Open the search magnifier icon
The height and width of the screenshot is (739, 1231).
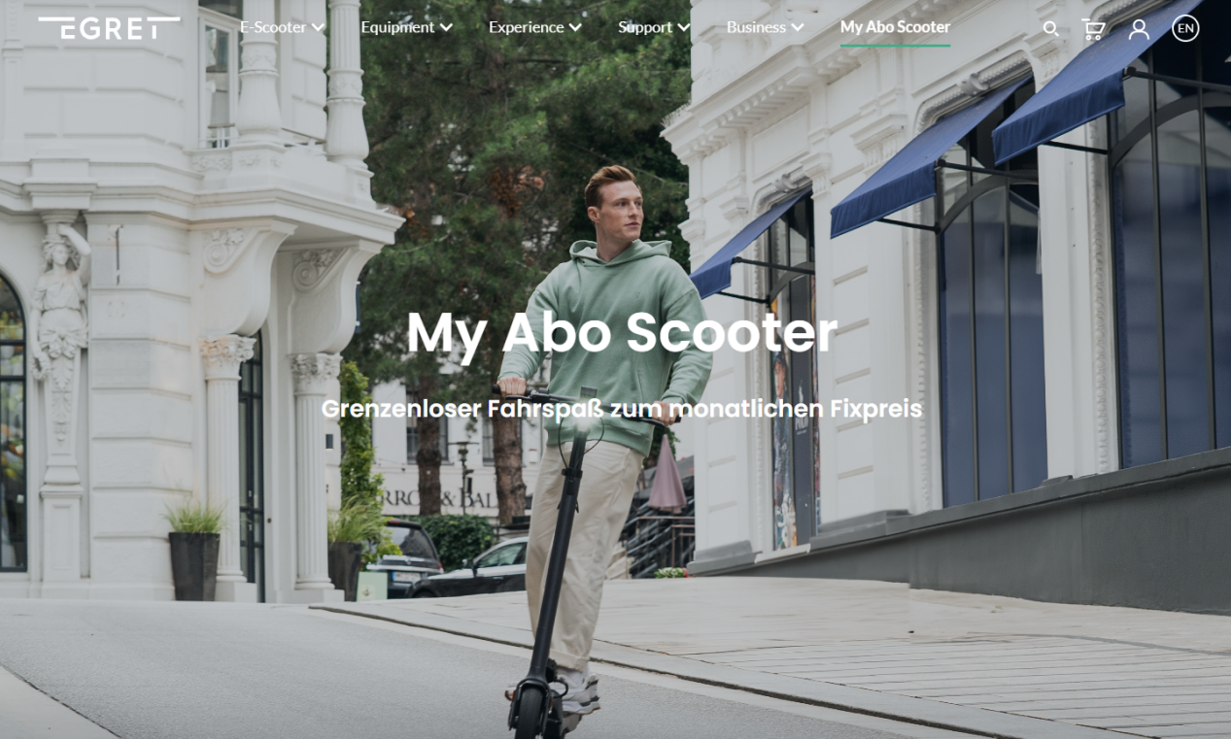[x=1050, y=29]
